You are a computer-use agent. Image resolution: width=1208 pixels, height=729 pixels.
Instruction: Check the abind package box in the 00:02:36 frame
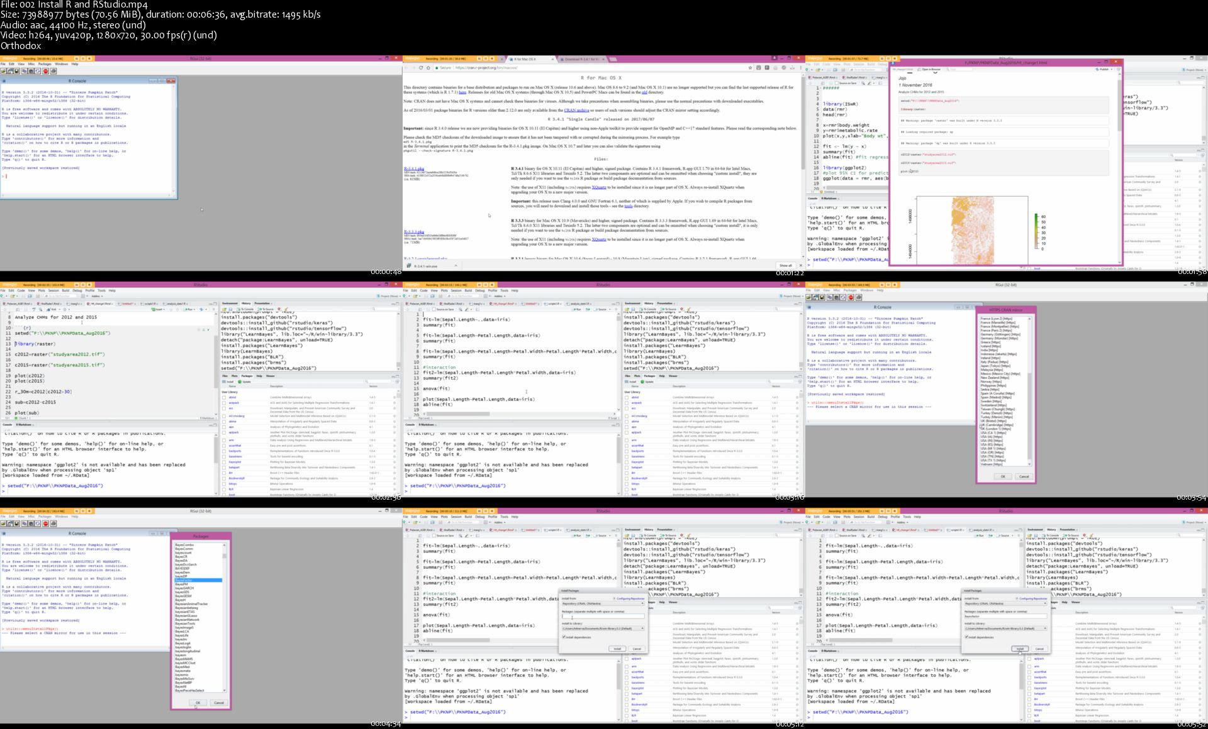tap(224, 397)
